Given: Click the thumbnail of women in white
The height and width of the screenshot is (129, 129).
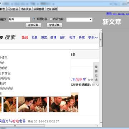Looking at the screenshot, I should pos(33,104).
